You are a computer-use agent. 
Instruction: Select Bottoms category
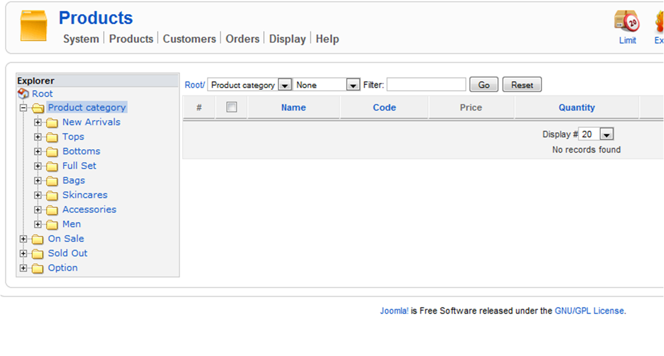coord(81,151)
